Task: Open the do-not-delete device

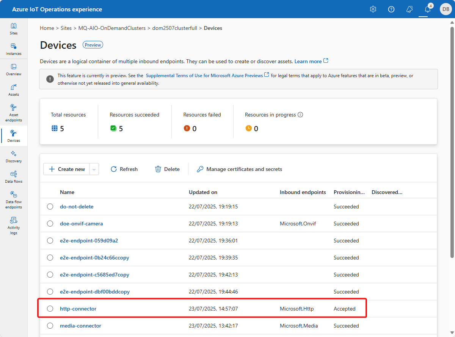Action: click(77, 207)
